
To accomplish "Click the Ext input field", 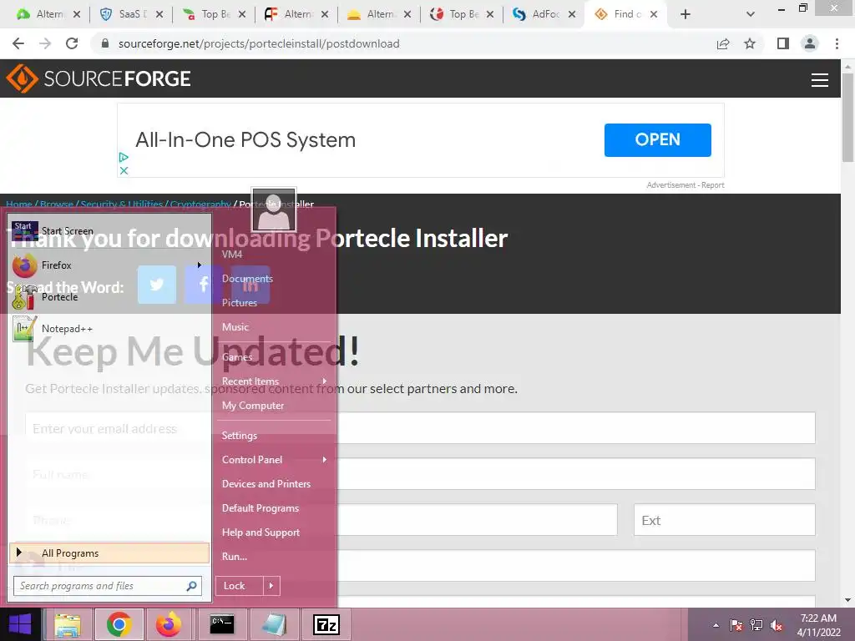I will point(725,520).
